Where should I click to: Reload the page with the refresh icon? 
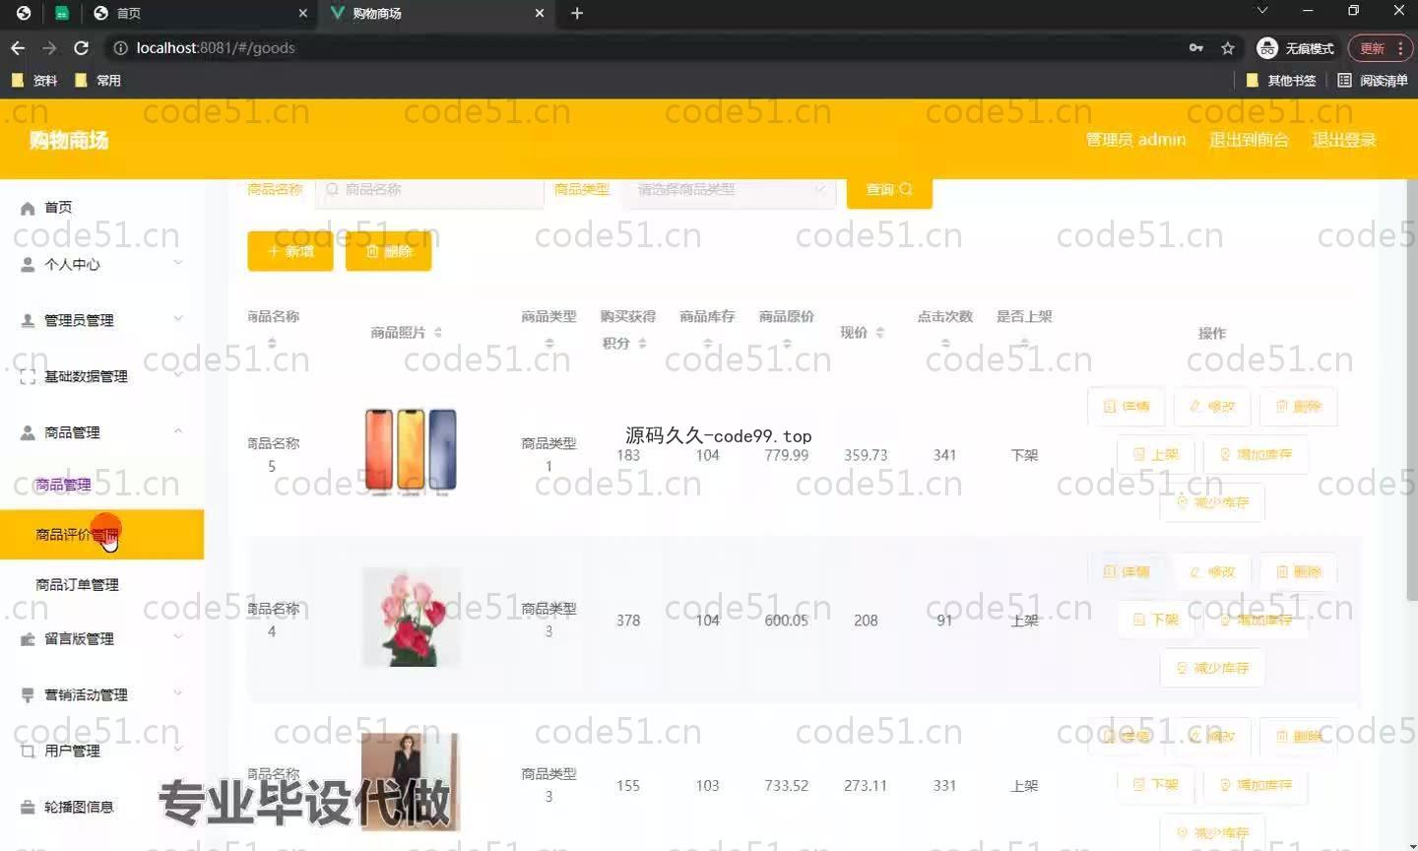pos(82,47)
